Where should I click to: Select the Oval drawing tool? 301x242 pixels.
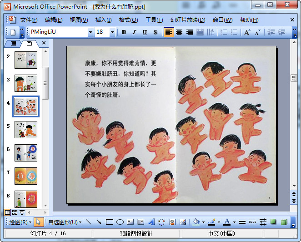[120, 222]
